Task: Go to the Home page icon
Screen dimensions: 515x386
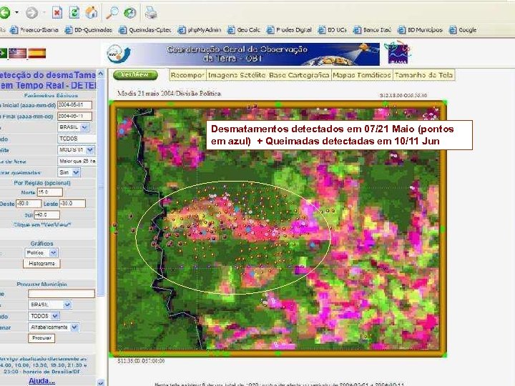Action: pyautogui.click(x=92, y=13)
